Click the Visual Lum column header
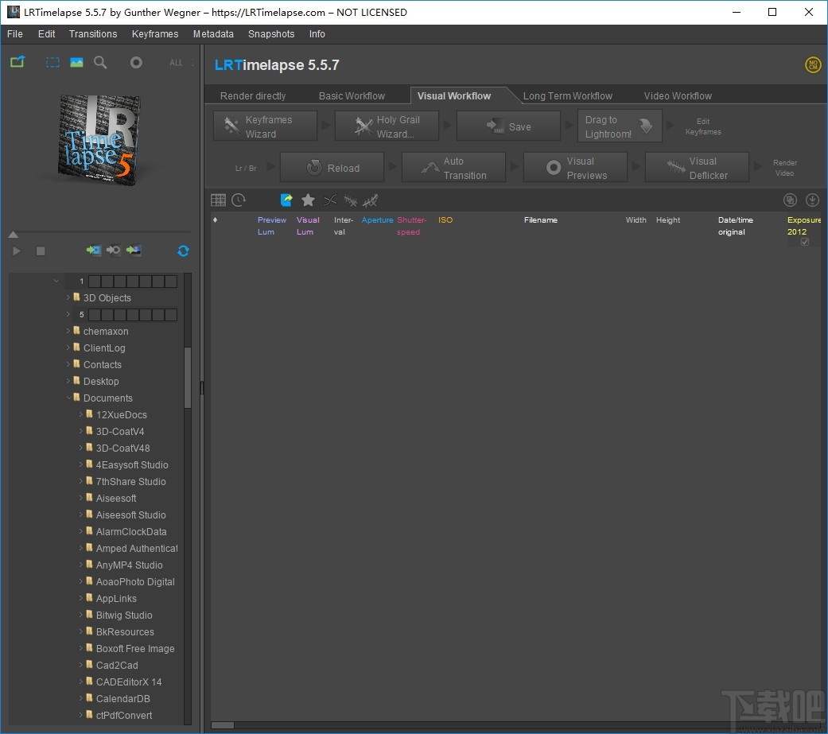 pos(307,226)
